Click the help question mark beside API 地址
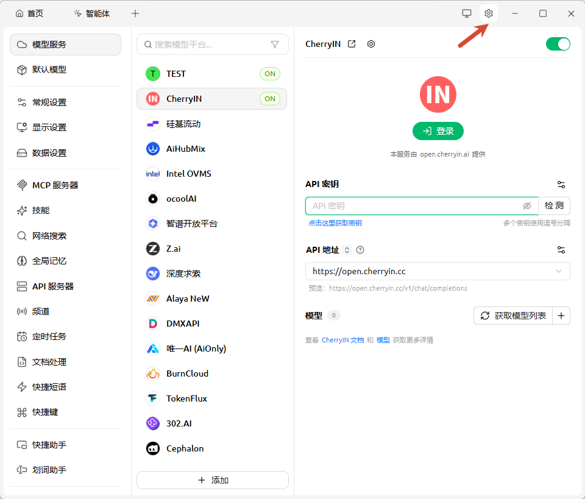 [x=360, y=250]
